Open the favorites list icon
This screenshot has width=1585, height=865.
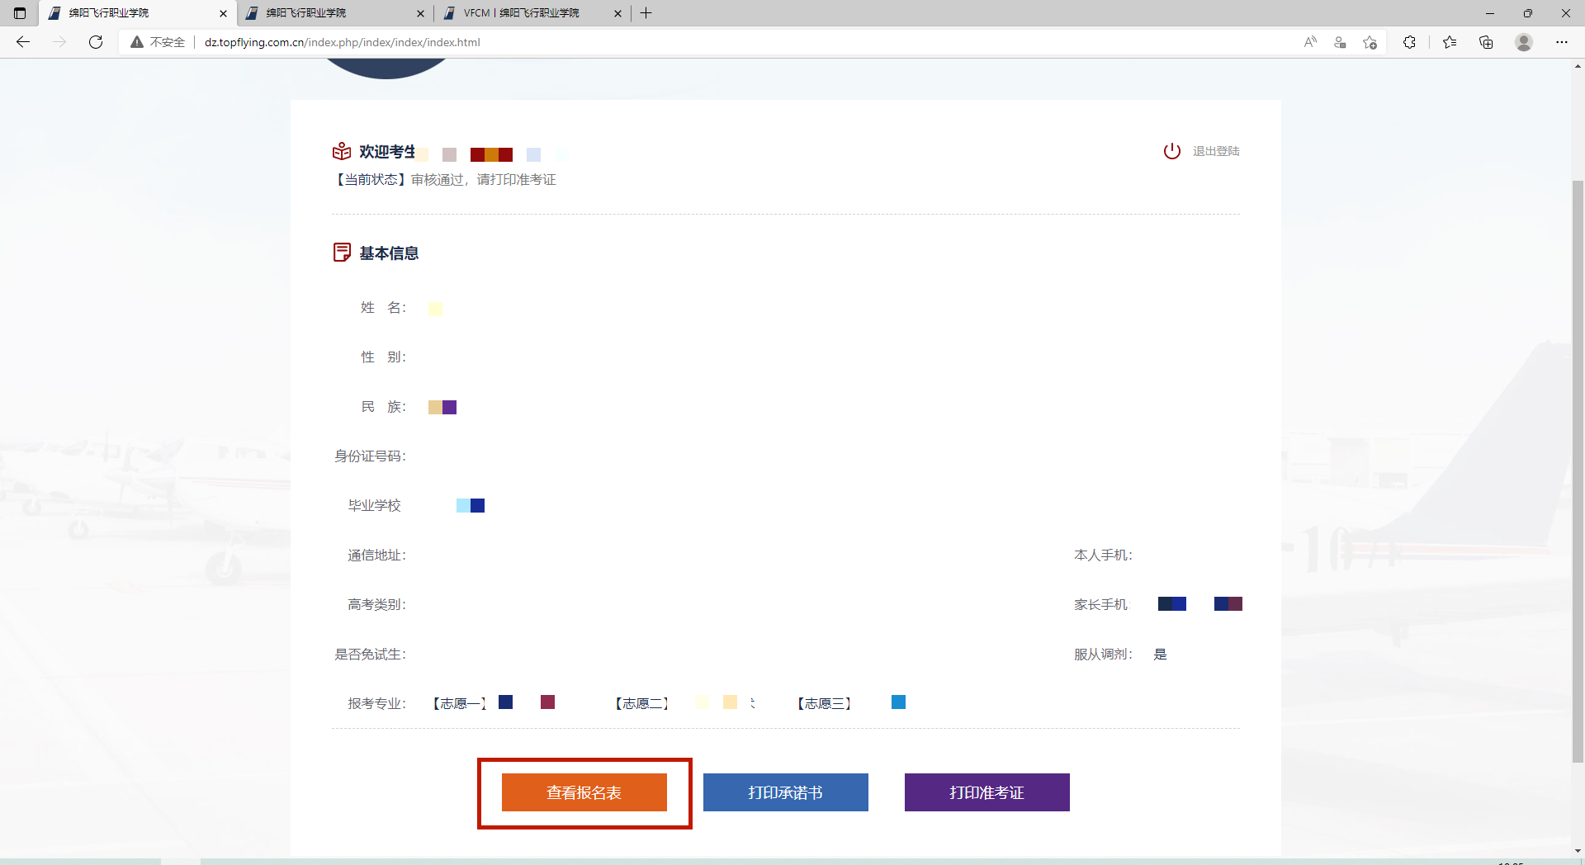(x=1450, y=42)
